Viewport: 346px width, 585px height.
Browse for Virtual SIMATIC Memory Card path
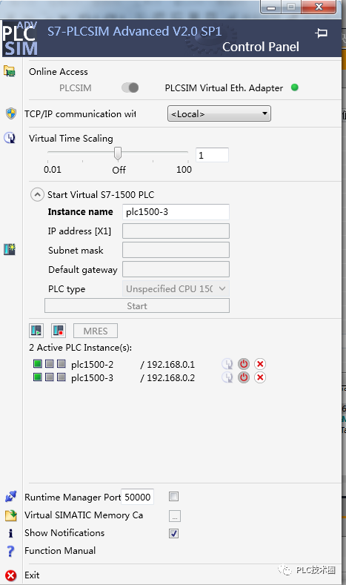point(175,516)
